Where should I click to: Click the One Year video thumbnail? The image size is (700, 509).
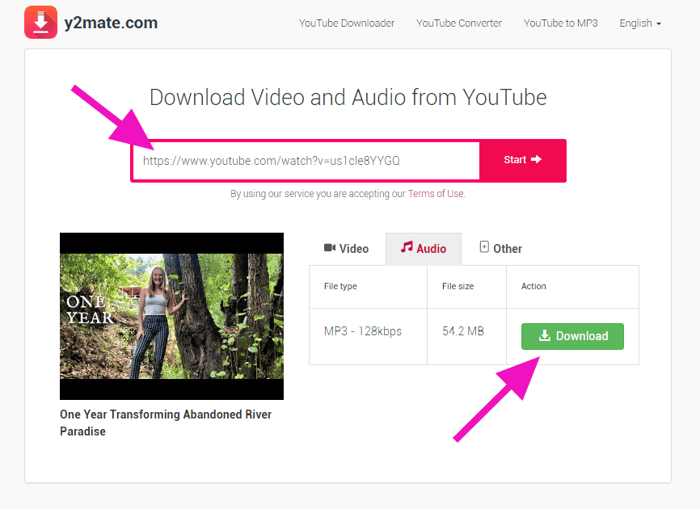pyautogui.click(x=171, y=316)
